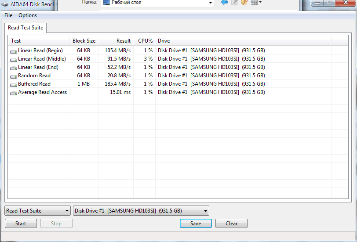Image resolution: width=357 pixels, height=242 pixels.
Task: Select the Linear Read (Begin) row label
Action: 40,51
